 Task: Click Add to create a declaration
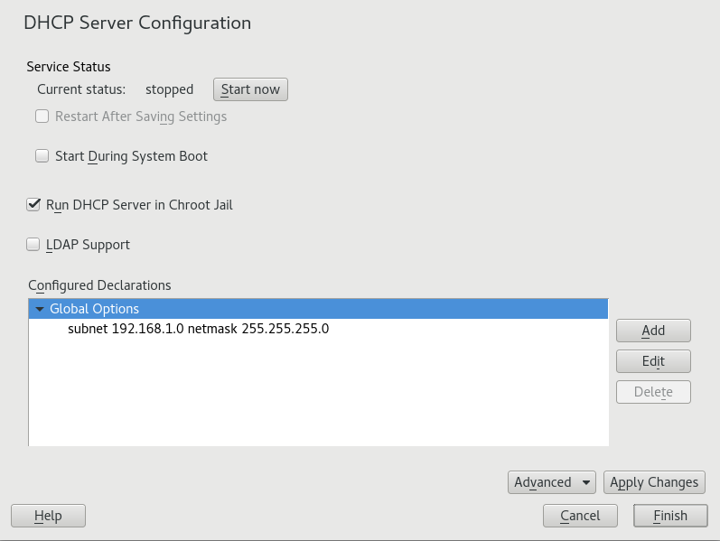coord(653,331)
